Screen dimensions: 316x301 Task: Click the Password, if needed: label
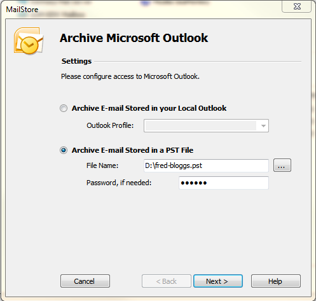(x=119, y=183)
